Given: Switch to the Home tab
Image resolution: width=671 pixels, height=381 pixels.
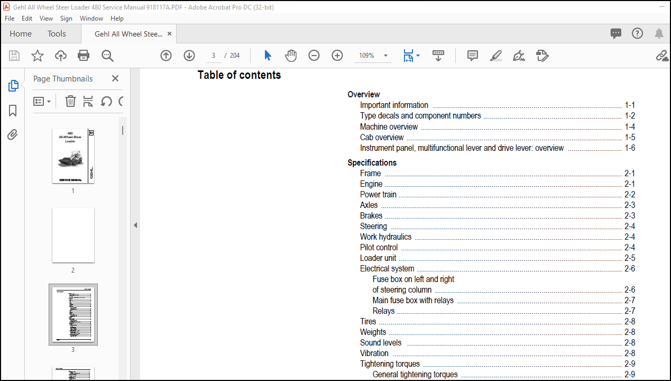Looking at the screenshot, I should point(21,33).
